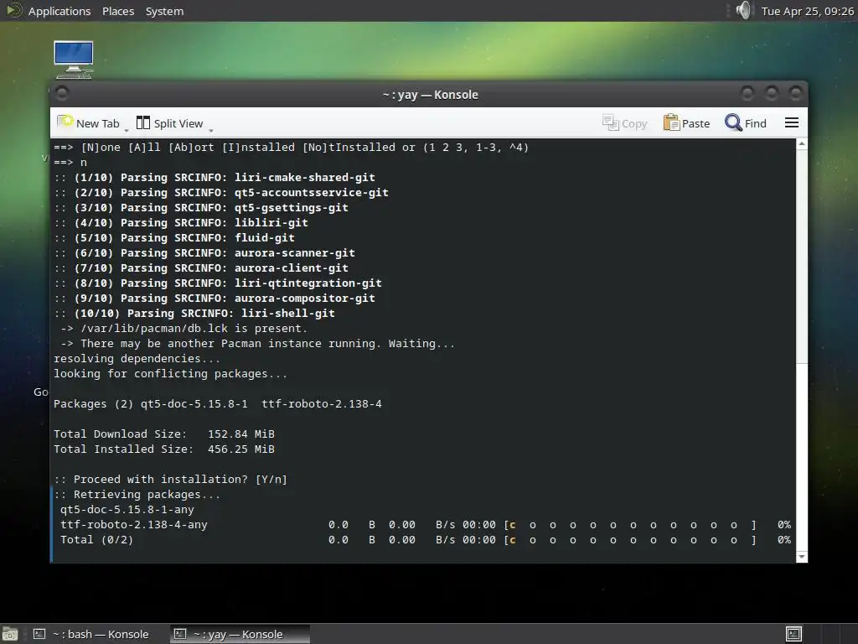
Task: Select the yay Konsole taskbar entry
Action: 240,634
